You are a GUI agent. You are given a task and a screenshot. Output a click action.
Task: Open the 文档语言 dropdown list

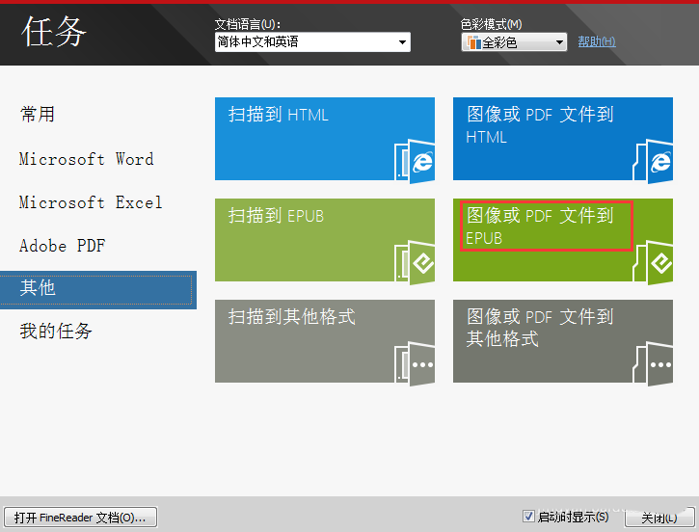point(402,42)
